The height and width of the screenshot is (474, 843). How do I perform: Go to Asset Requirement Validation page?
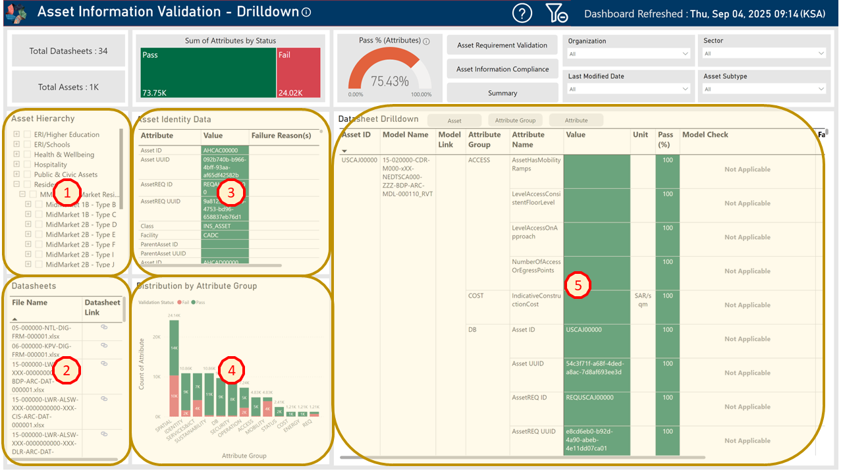[502, 45]
